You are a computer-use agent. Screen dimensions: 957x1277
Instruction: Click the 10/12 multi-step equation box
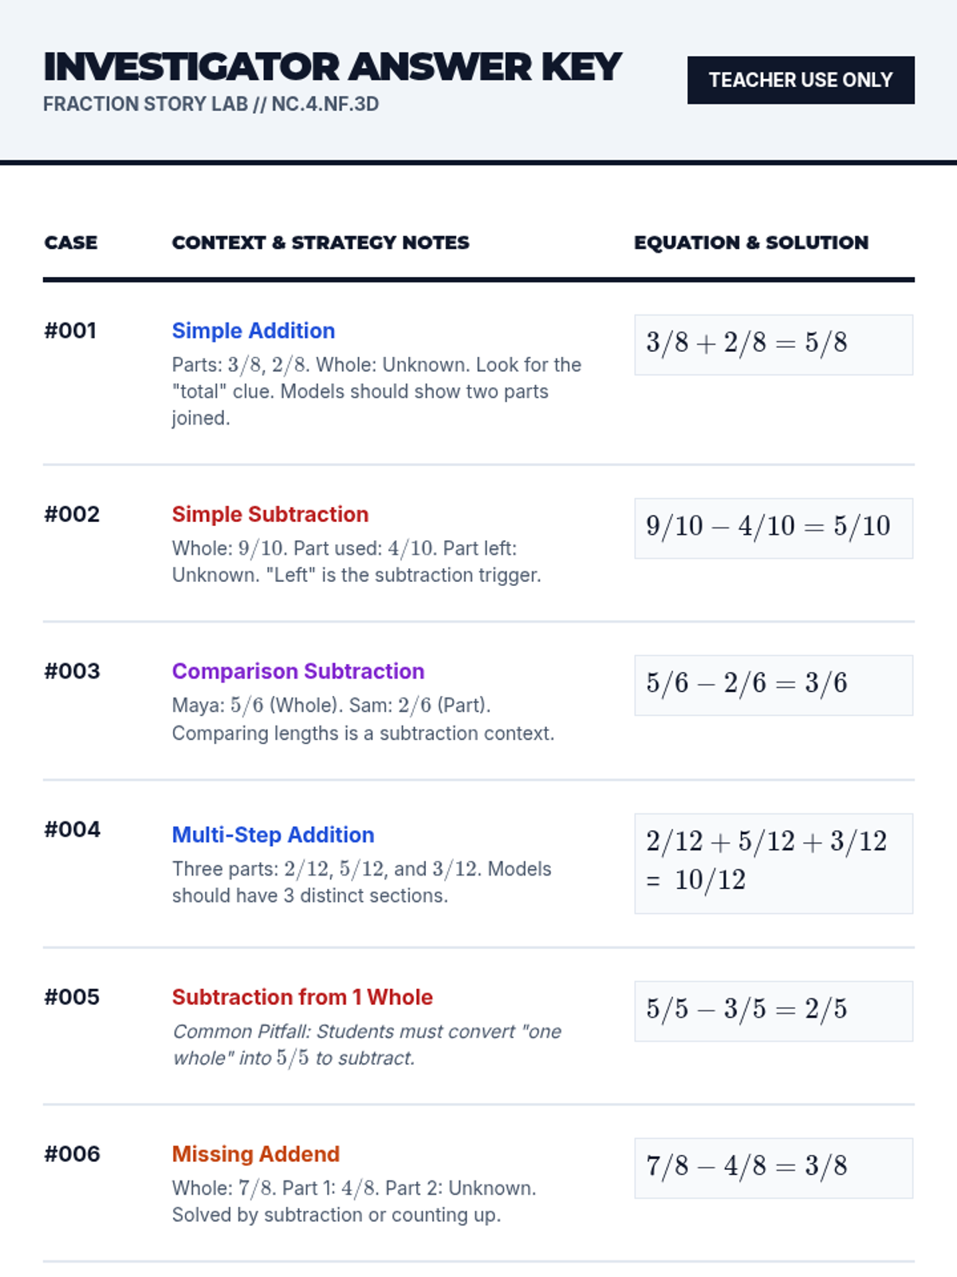(x=773, y=863)
